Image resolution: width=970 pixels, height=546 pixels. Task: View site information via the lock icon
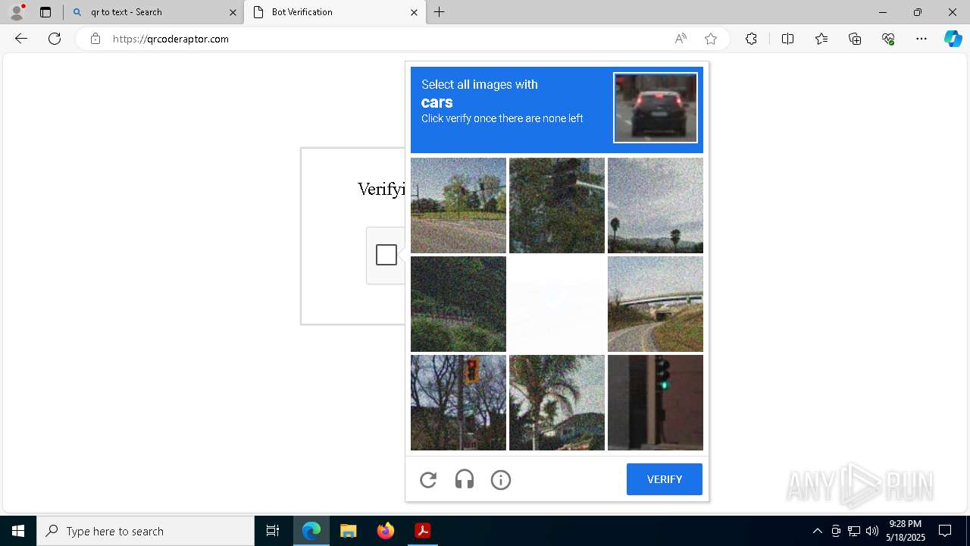[x=95, y=39]
